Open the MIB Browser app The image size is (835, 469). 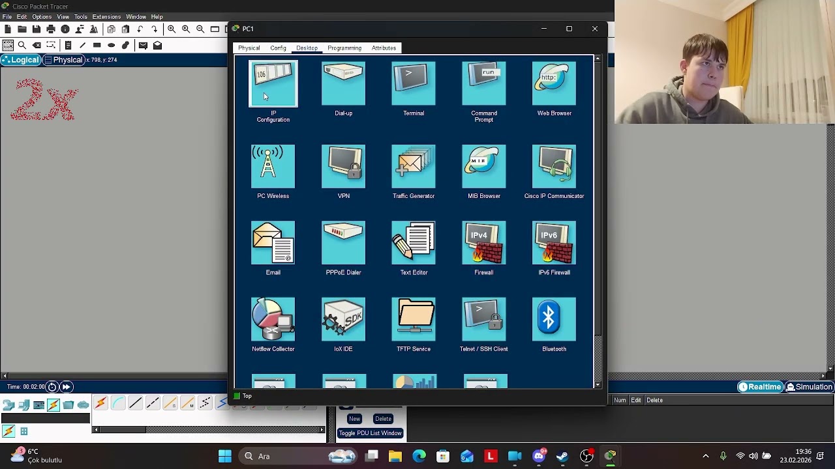click(484, 167)
